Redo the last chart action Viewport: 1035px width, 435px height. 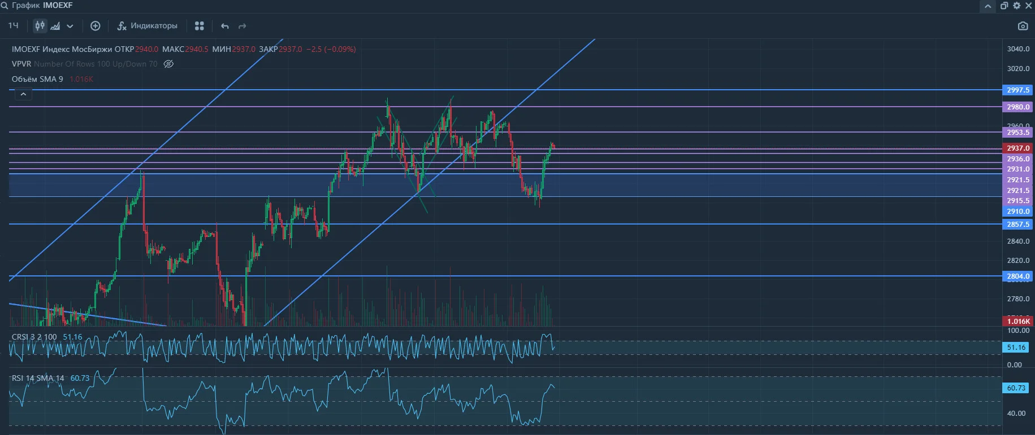tap(242, 26)
